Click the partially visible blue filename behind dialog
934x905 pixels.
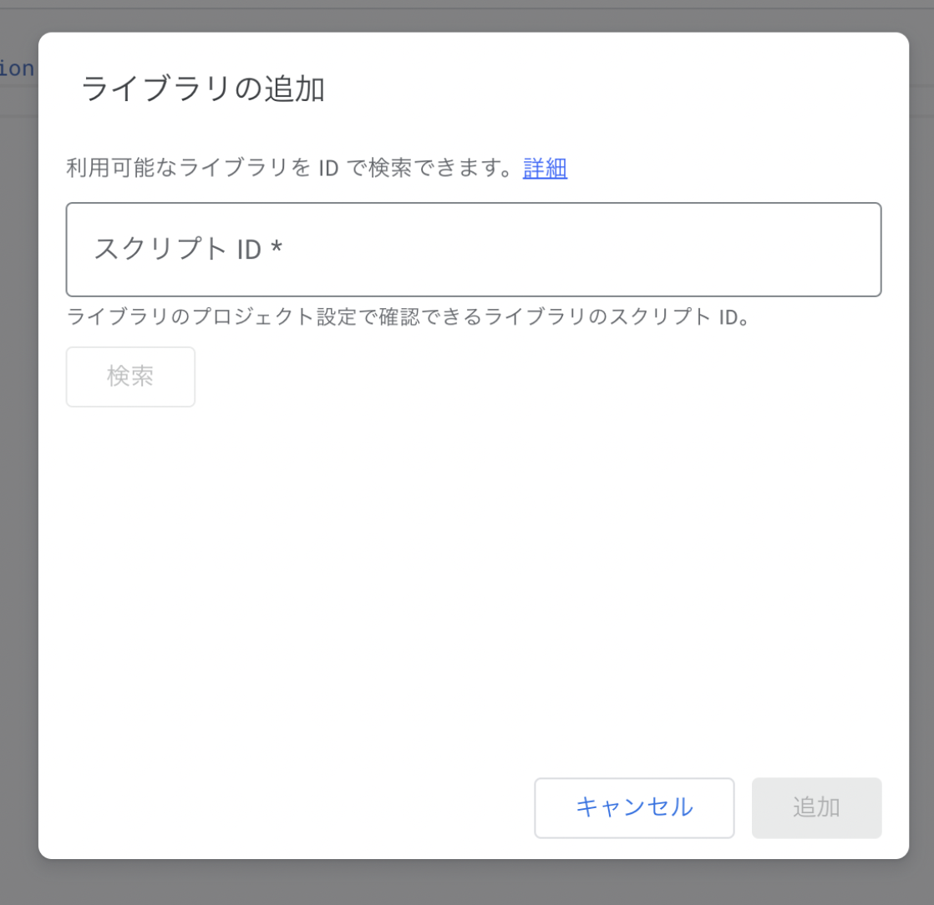[15, 68]
